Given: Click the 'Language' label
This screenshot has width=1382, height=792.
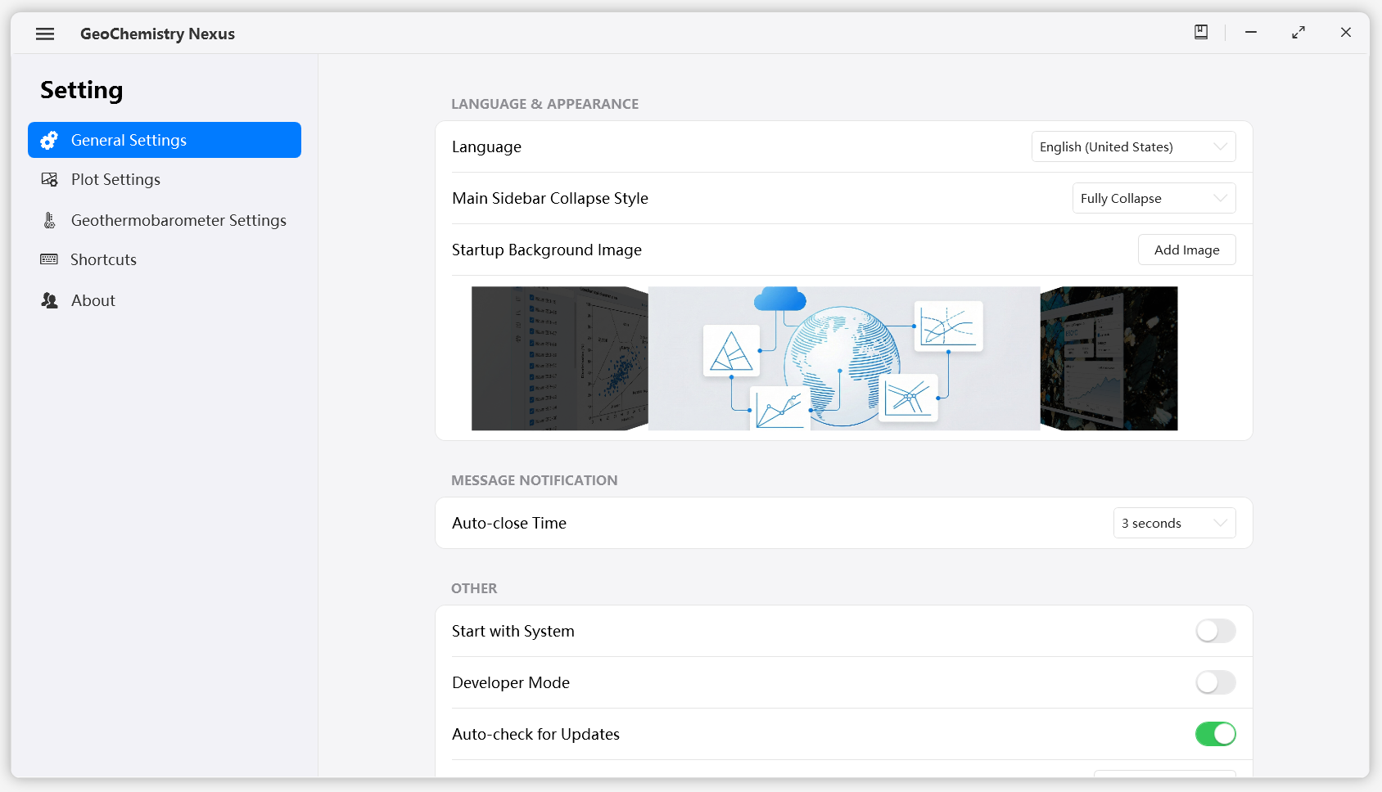Looking at the screenshot, I should pos(486,147).
